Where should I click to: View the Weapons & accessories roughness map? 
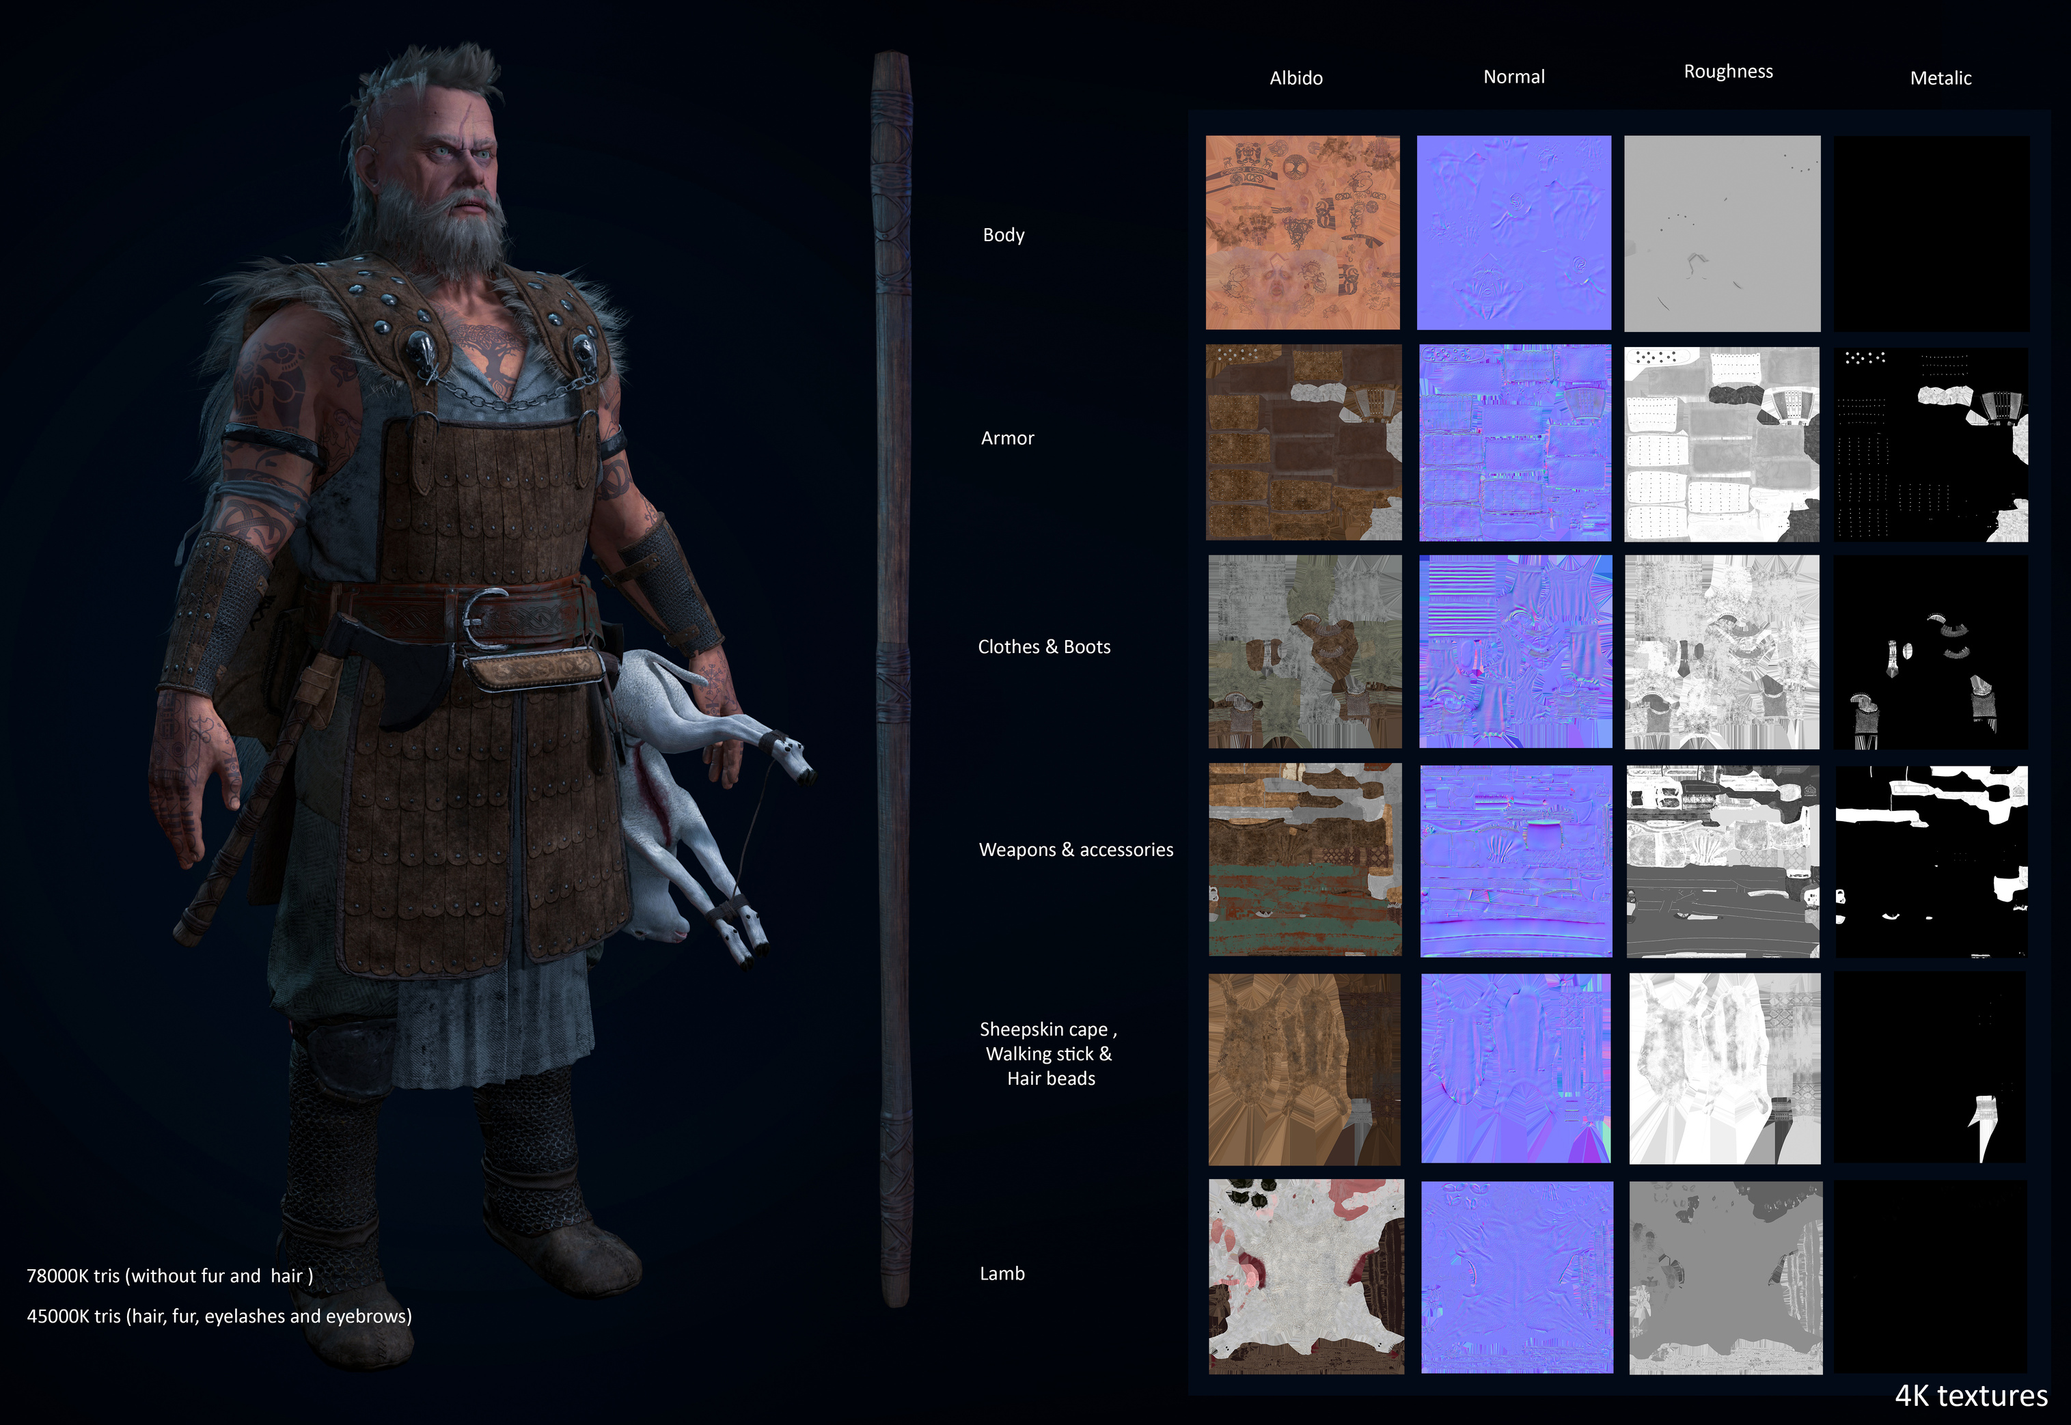coord(1723,861)
